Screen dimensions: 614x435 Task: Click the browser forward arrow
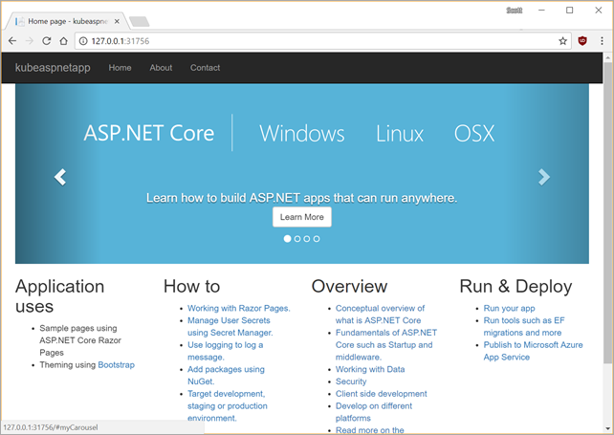pyautogui.click(x=30, y=41)
